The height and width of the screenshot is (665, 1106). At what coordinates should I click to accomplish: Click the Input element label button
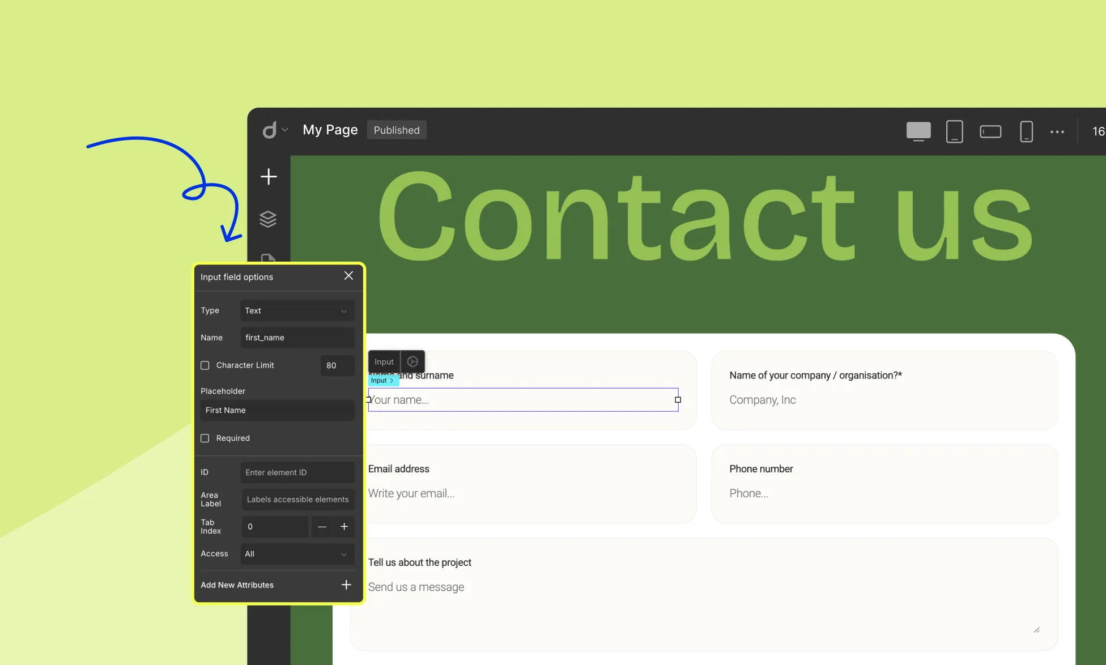click(x=384, y=361)
